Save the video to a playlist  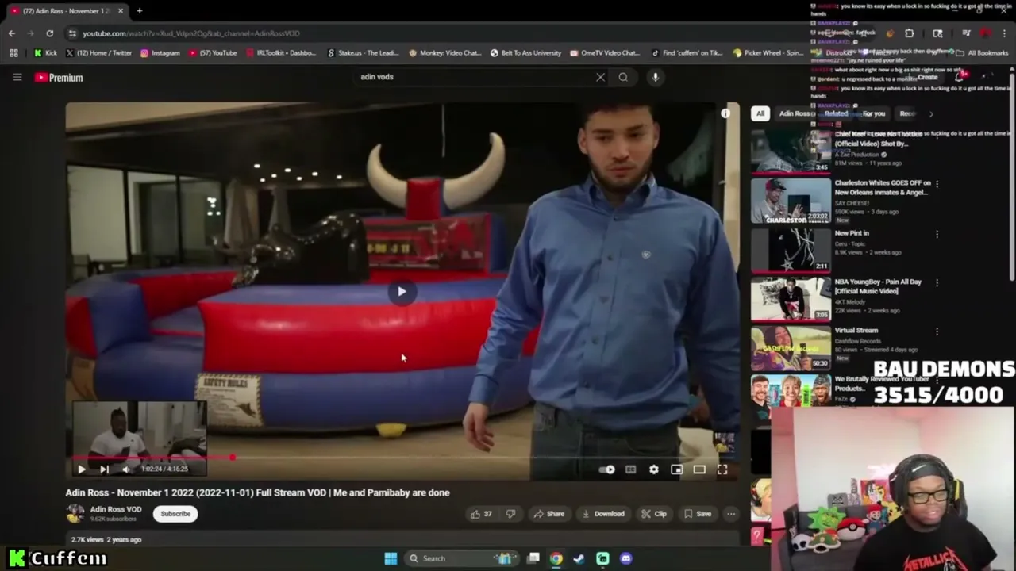(698, 514)
